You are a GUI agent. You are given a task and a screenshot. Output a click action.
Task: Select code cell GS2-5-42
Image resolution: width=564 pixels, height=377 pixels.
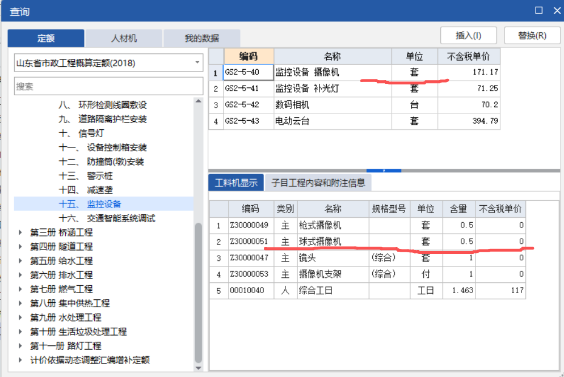248,104
